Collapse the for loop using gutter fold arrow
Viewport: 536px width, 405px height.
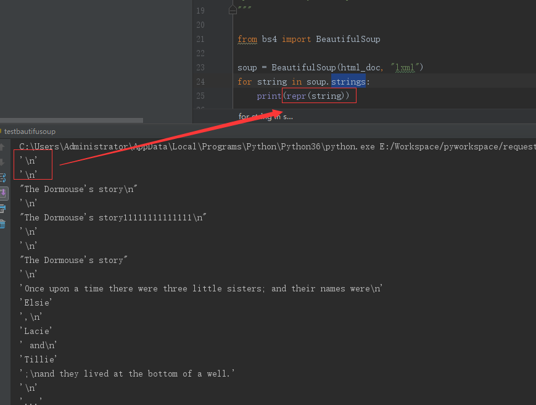[x=233, y=81]
